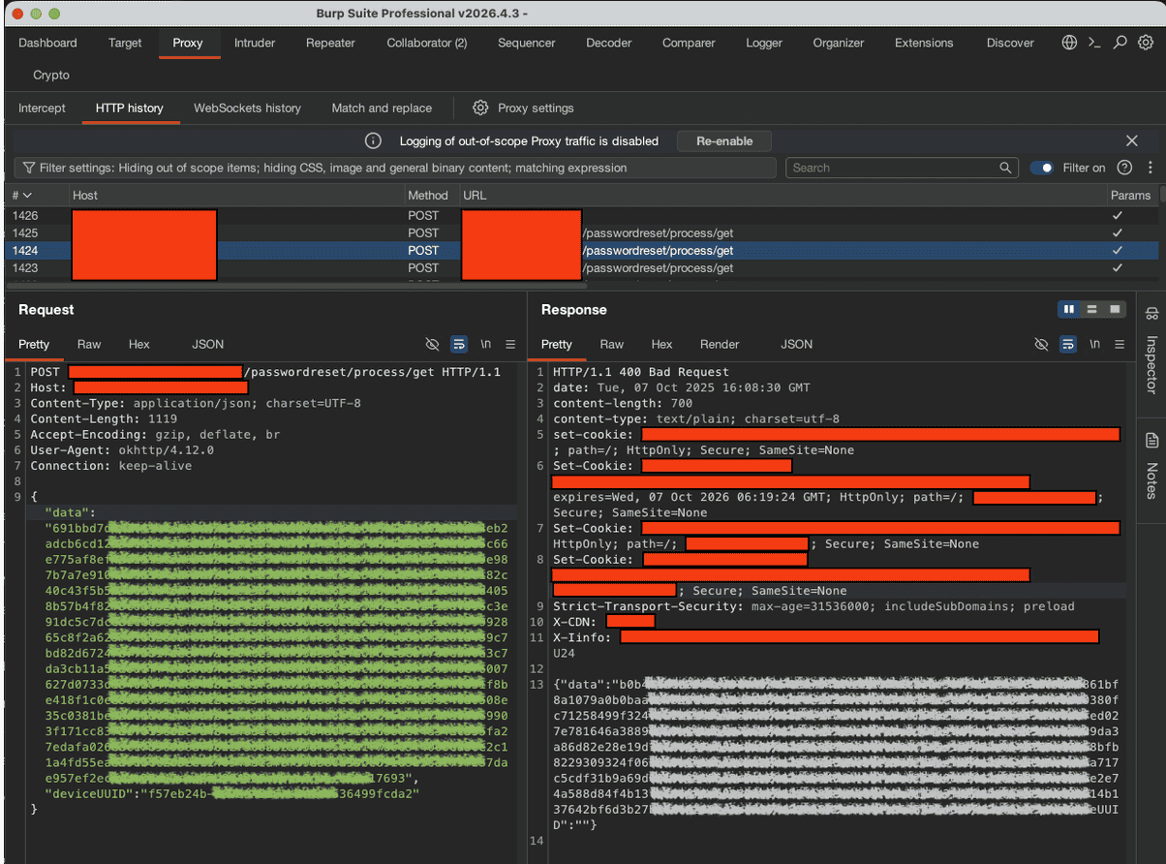
Task: Open the Sequencer tab
Action: (527, 43)
